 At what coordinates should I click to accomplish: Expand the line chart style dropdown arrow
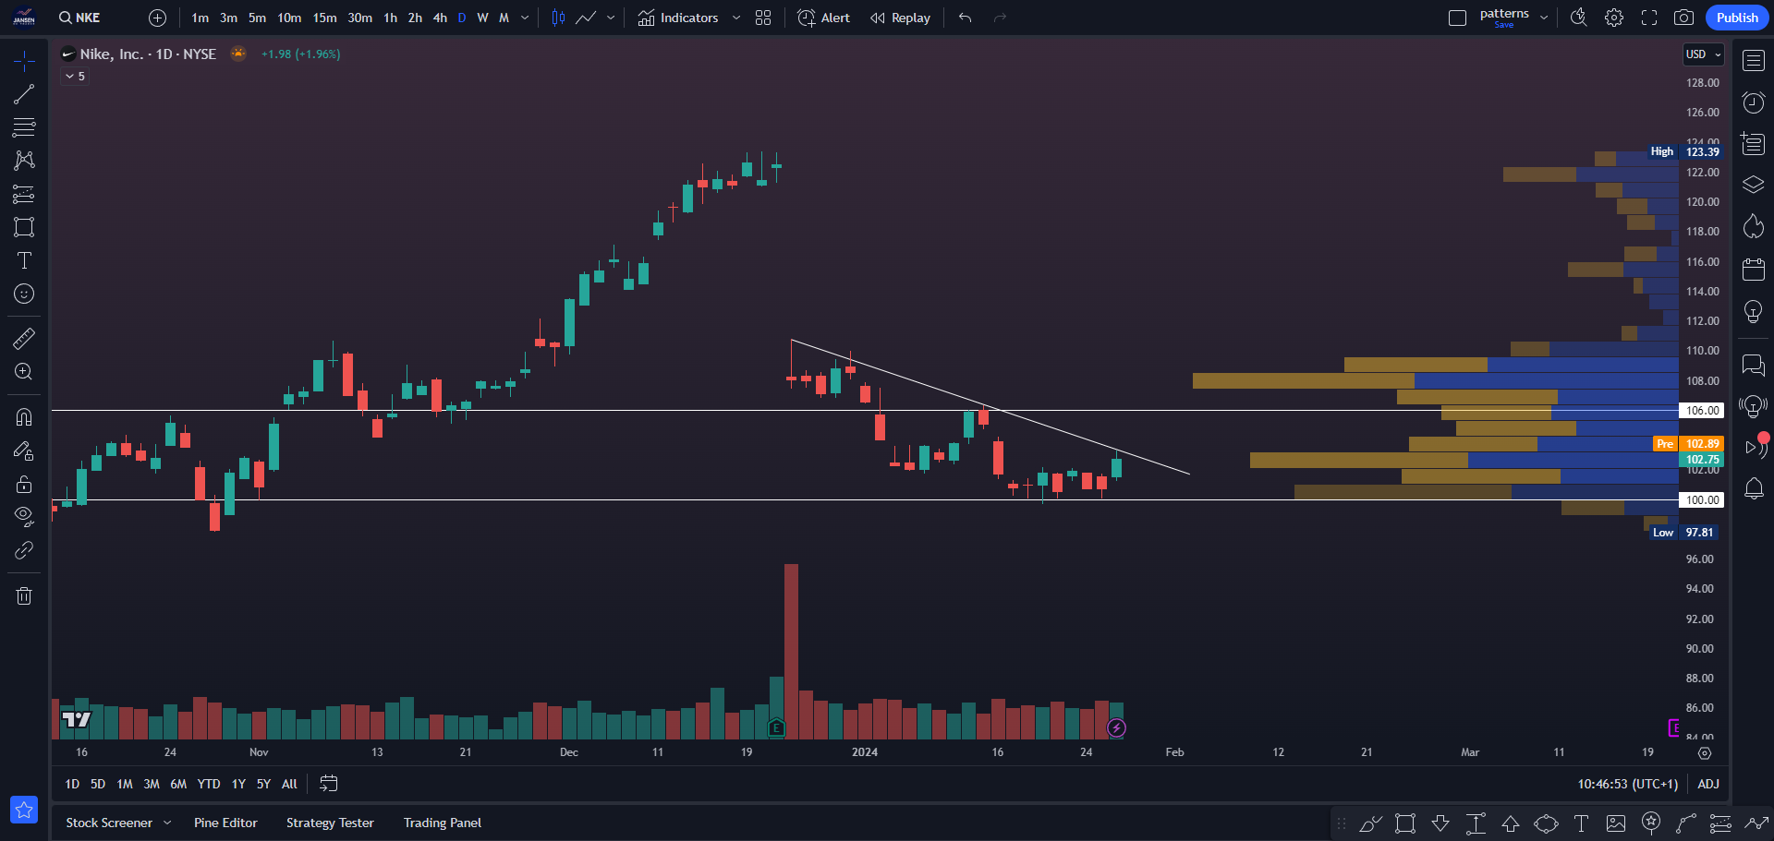(x=611, y=18)
